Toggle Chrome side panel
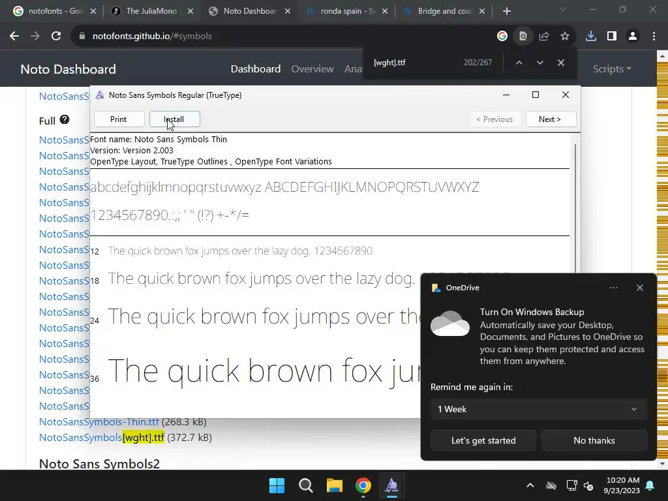 coord(612,37)
